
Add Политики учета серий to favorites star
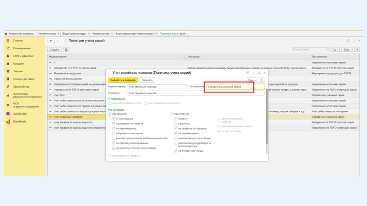[x=65, y=40]
